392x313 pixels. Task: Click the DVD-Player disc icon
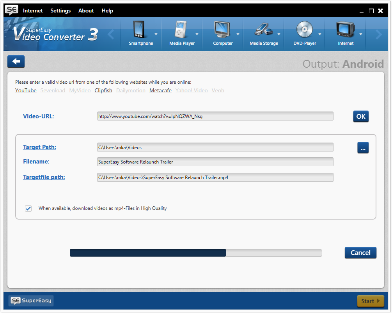pyautogui.click(x=304, y=30)
